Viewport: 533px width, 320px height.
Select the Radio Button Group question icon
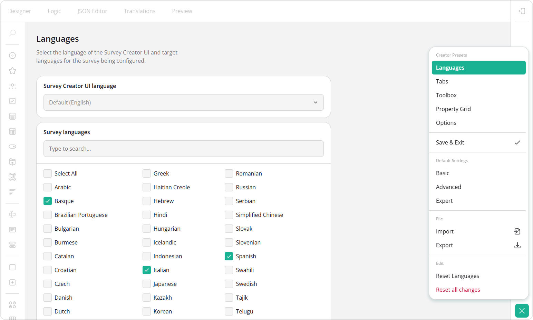(x=12, y=56)
